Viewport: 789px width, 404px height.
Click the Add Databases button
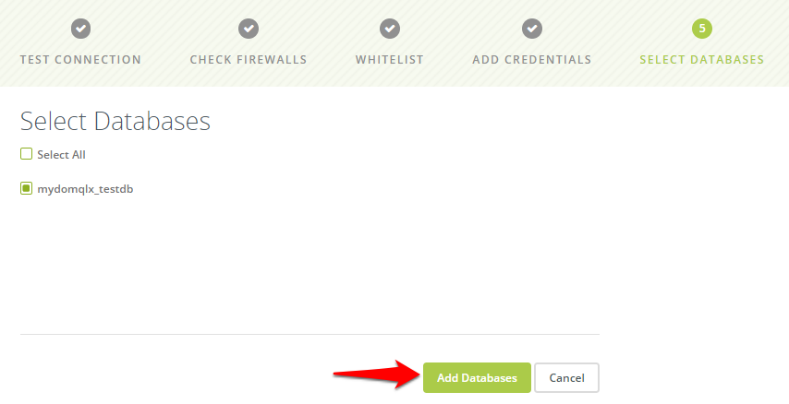pos(477,378)
